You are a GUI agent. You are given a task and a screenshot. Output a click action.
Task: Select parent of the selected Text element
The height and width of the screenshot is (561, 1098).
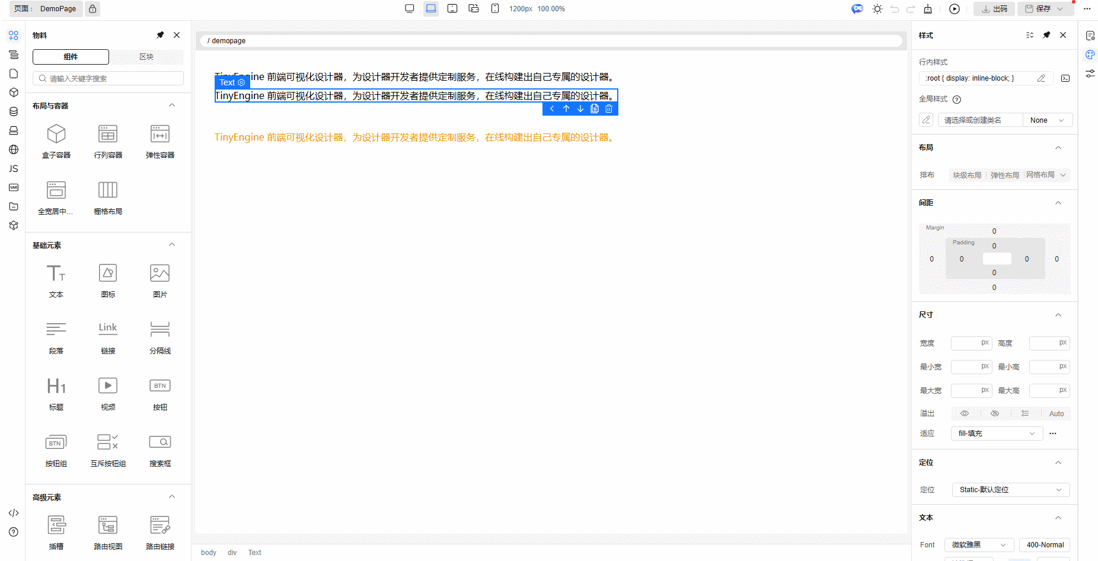552,109
